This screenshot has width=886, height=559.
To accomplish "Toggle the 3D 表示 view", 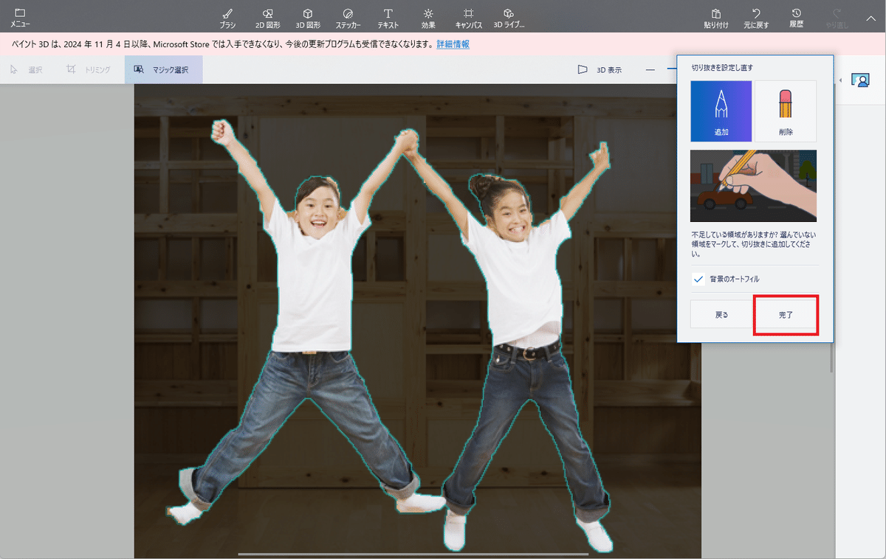I will click(x=600, y=69).
